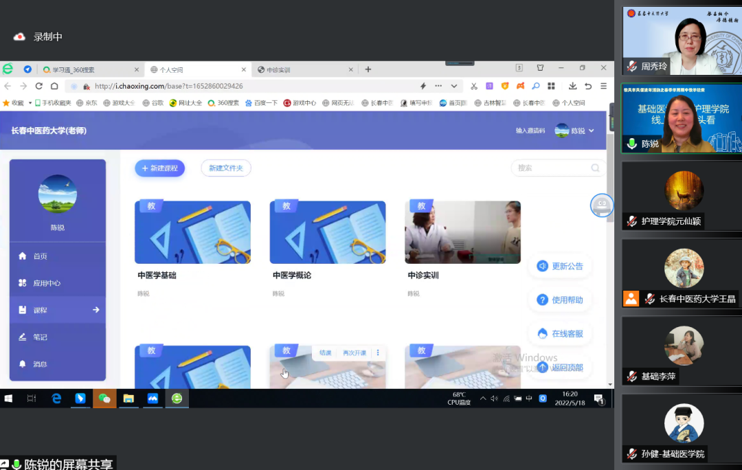This screenshot has height=470, width=742.
Task: Open 消息 messages in the sidebar
Action: pyautogui.click(x=40, y=364)
